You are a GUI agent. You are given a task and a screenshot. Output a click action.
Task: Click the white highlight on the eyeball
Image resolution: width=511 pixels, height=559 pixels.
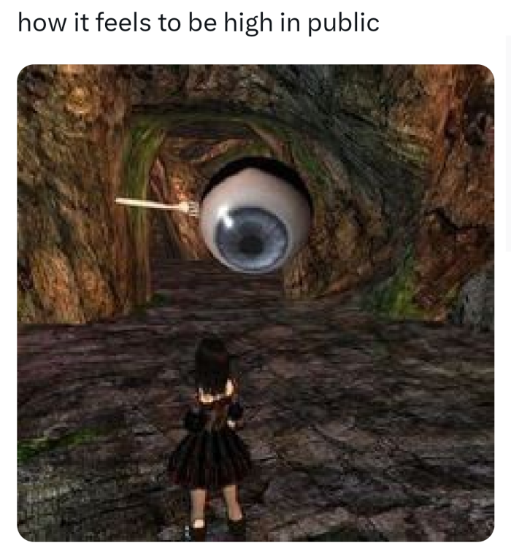[226, 218]
